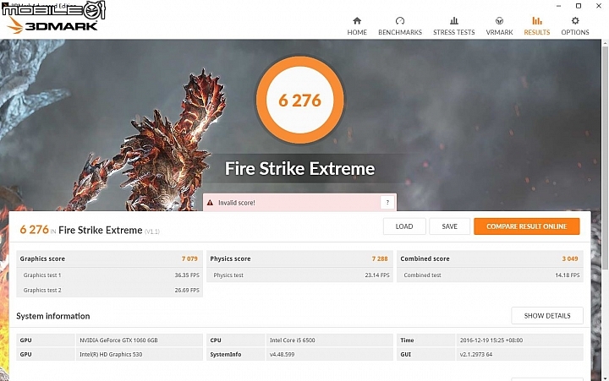
Task: Click the 'Physics score' heading
Action: coord(230,259)
